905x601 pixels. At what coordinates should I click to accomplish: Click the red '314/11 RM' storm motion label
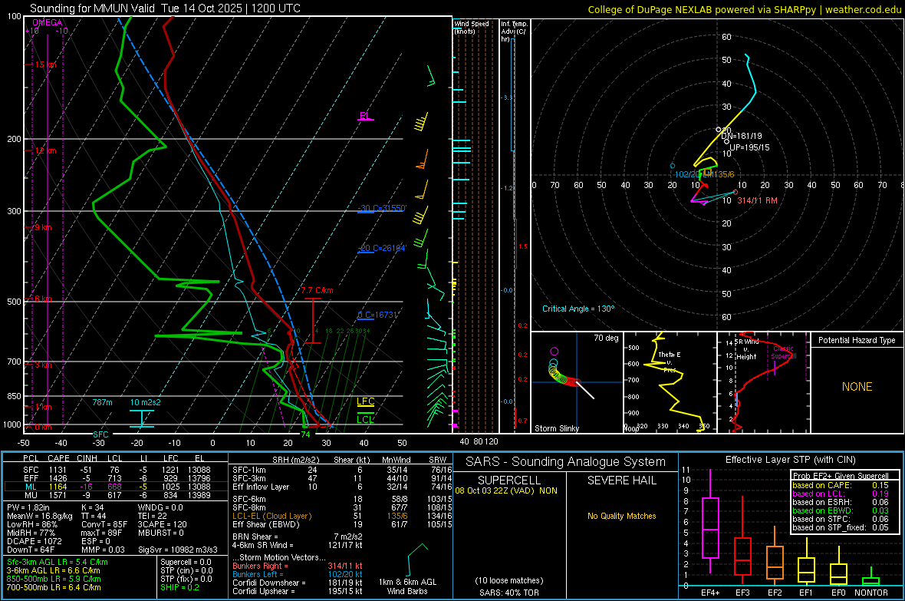(x=757, y=200)
